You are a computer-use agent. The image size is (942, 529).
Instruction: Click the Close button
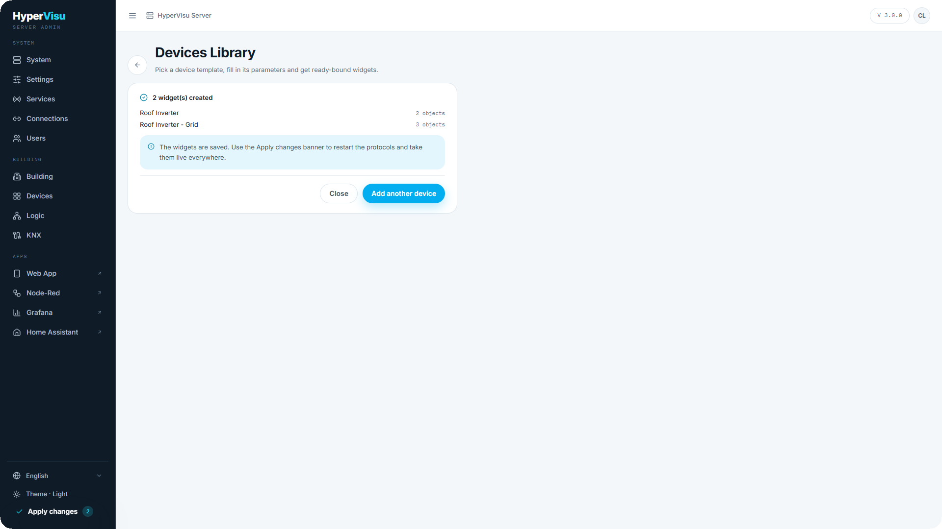point(339,193)
